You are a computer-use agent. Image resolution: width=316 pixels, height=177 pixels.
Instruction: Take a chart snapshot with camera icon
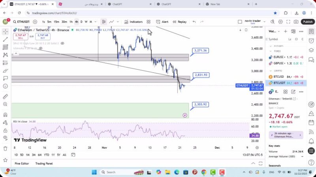[296, 22]
